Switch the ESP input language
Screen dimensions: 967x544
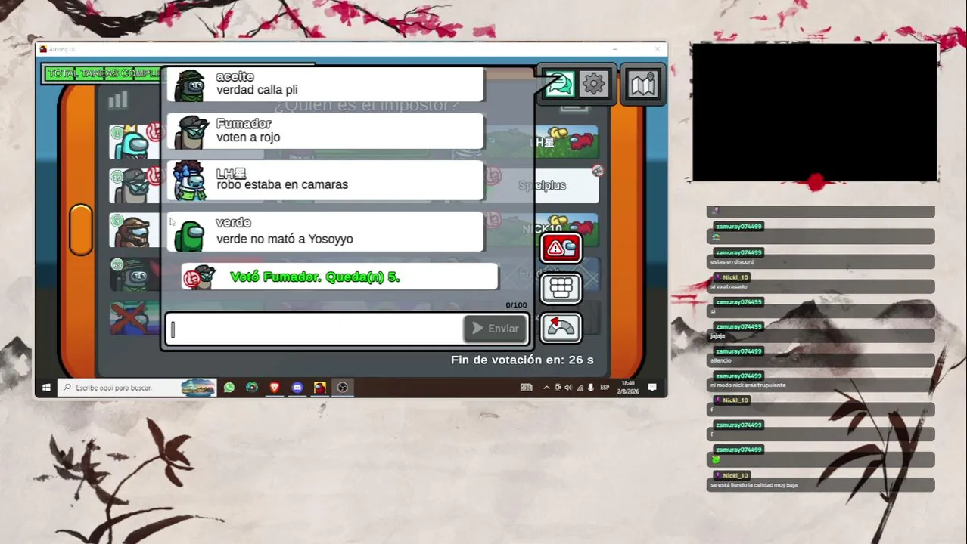[x=605, y=388]
